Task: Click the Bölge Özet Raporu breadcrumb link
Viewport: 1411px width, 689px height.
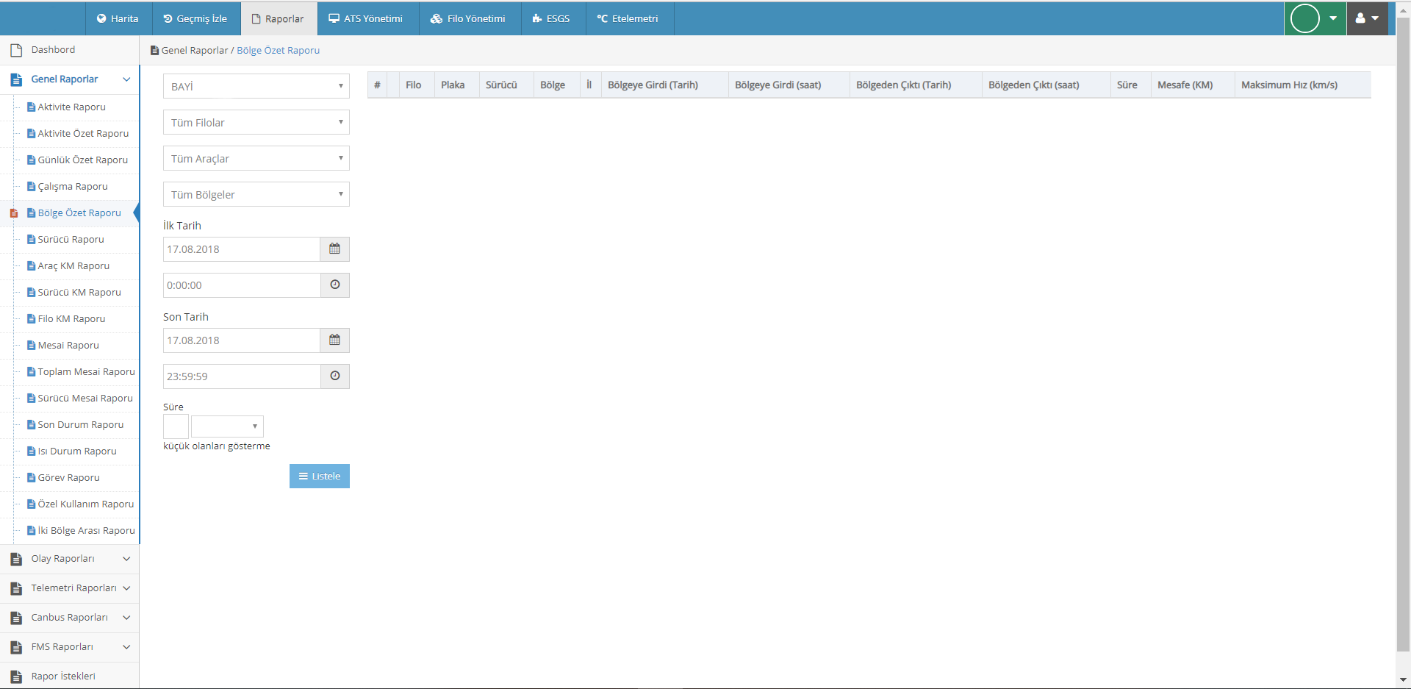Action: point(278,51)
